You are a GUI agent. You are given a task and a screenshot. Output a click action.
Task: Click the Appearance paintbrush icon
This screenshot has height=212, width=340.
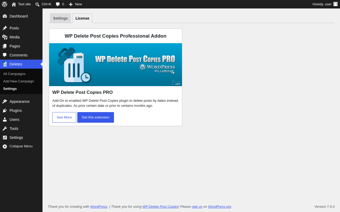point(5,101)
